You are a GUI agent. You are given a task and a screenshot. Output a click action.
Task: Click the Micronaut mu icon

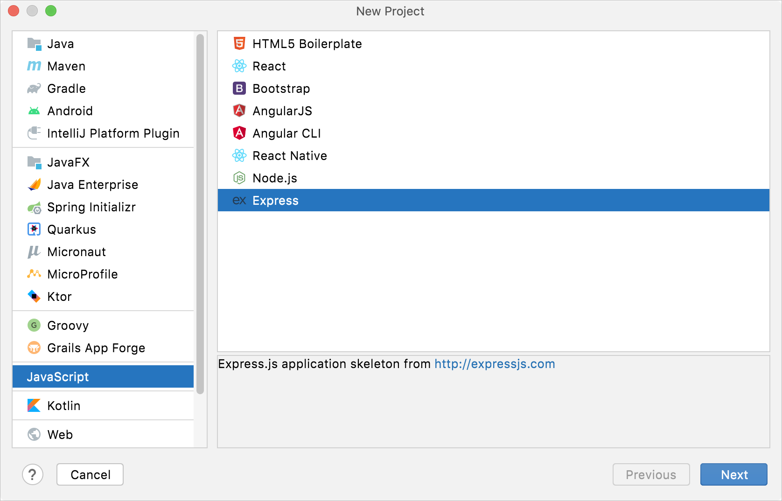tap(34, 252)
